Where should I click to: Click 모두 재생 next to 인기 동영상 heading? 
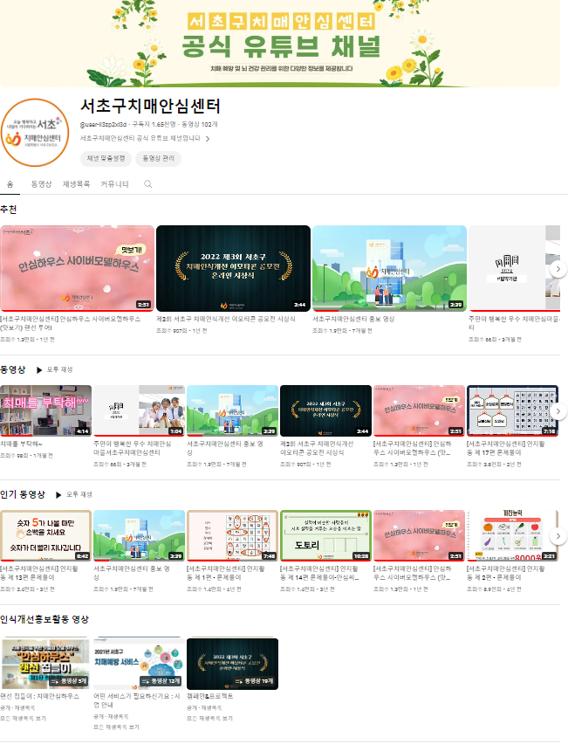pyautogui.click(x=79, y=494)
